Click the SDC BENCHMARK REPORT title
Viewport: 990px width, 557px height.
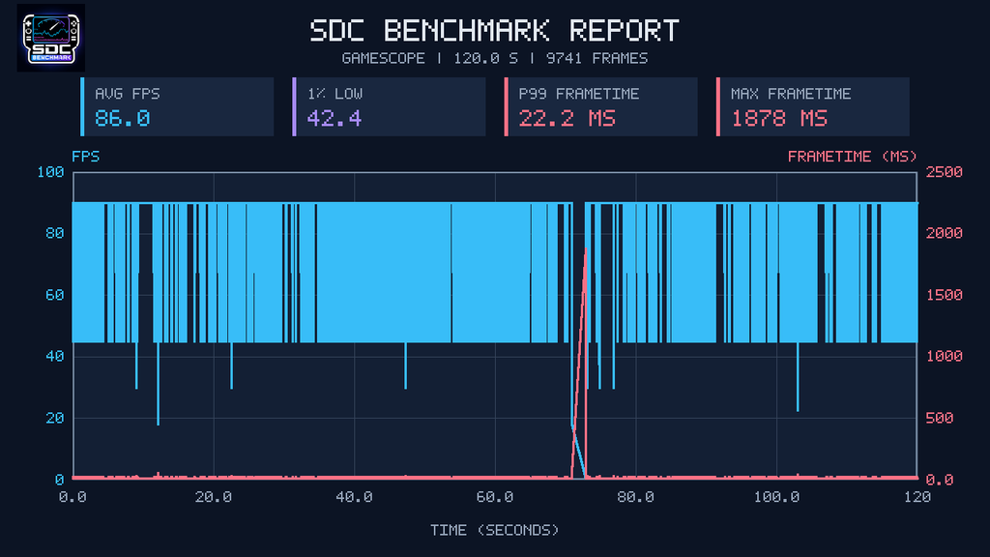click(494, 30)
